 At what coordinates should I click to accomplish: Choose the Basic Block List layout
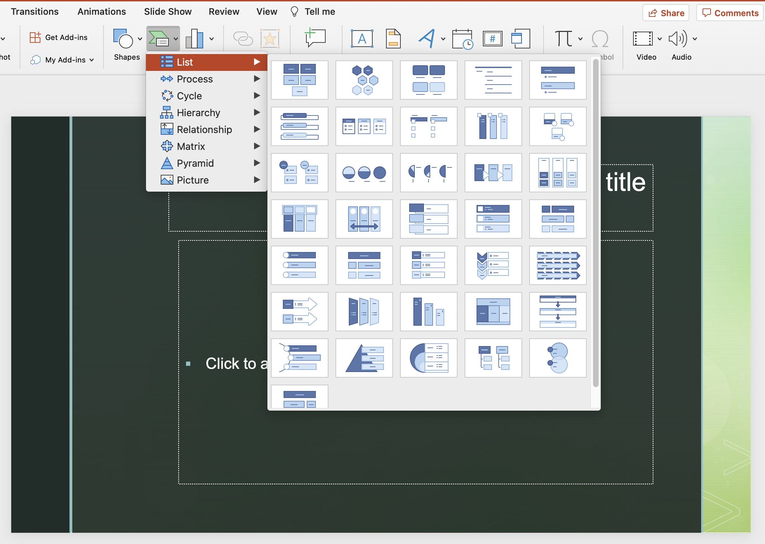tap(300, 80)
